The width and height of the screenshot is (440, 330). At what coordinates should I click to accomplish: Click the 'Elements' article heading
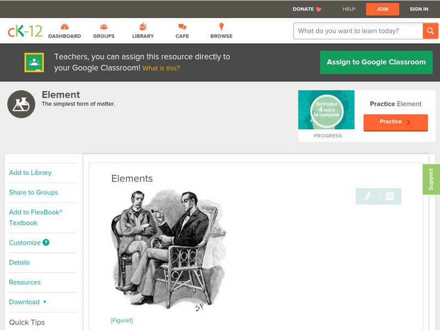pos(132,178)
